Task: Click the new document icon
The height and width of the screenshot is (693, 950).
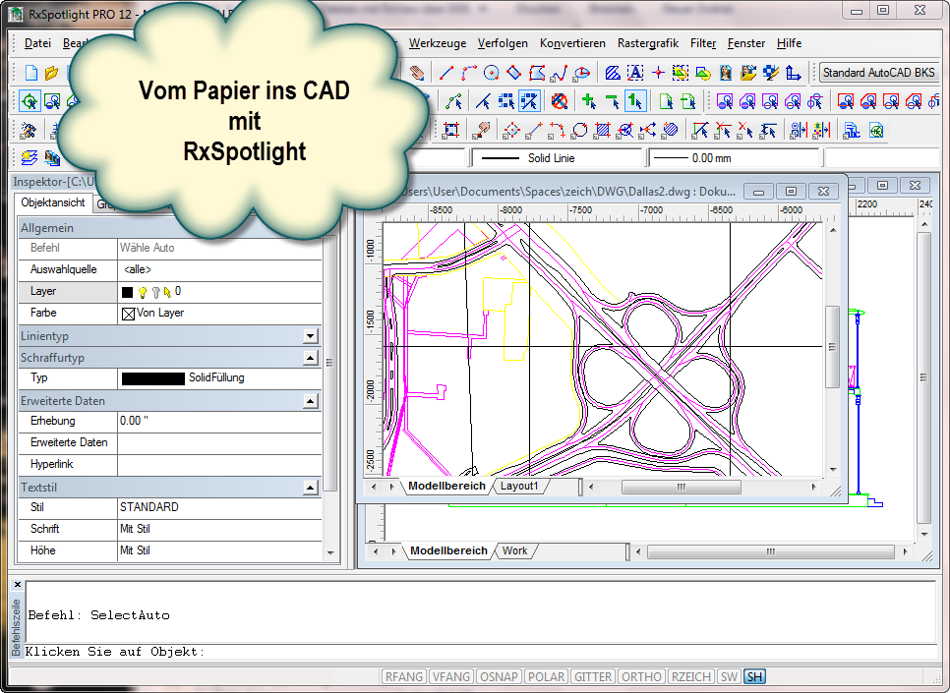Action: click(30, 73)
